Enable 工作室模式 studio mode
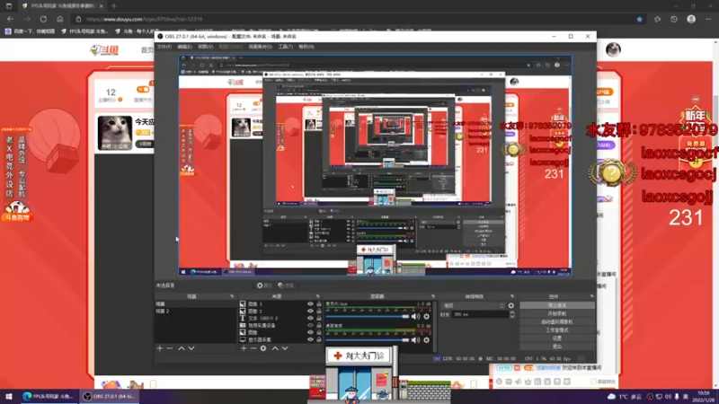719x404 pixels. (x=557, y=330)
